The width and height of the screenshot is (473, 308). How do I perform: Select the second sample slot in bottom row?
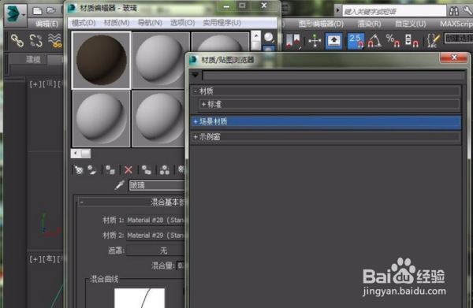(x=158, y=118)
